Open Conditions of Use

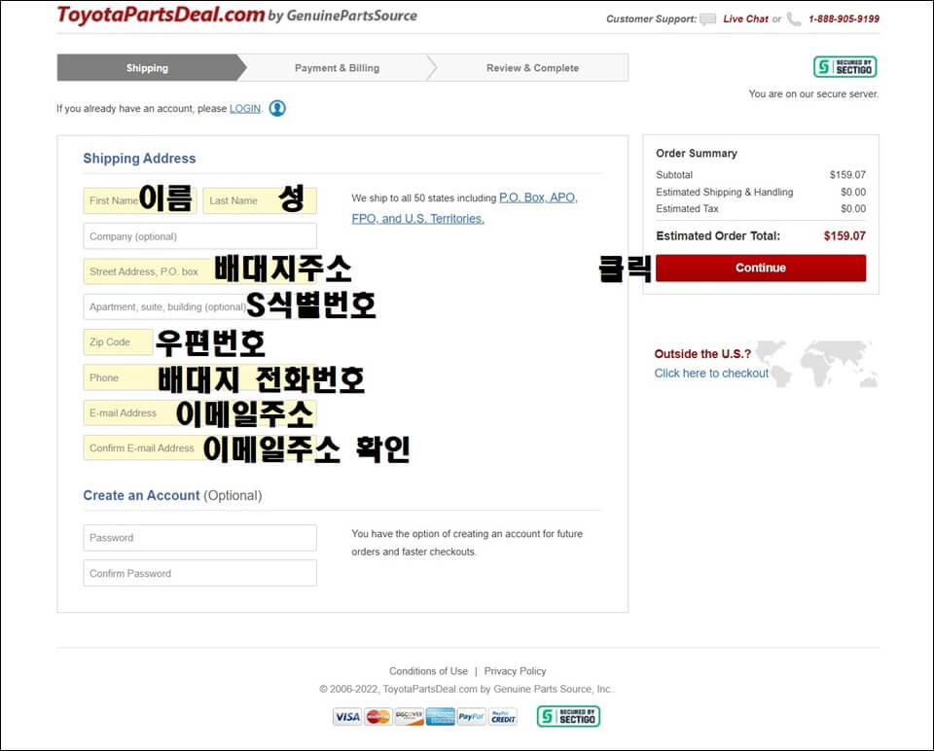coord(428,671)
